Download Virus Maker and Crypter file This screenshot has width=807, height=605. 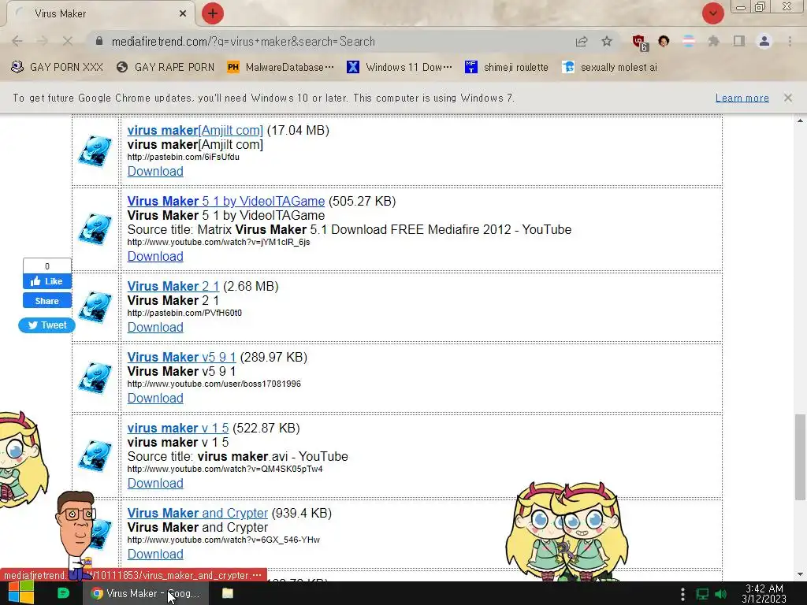click(155, 554)
